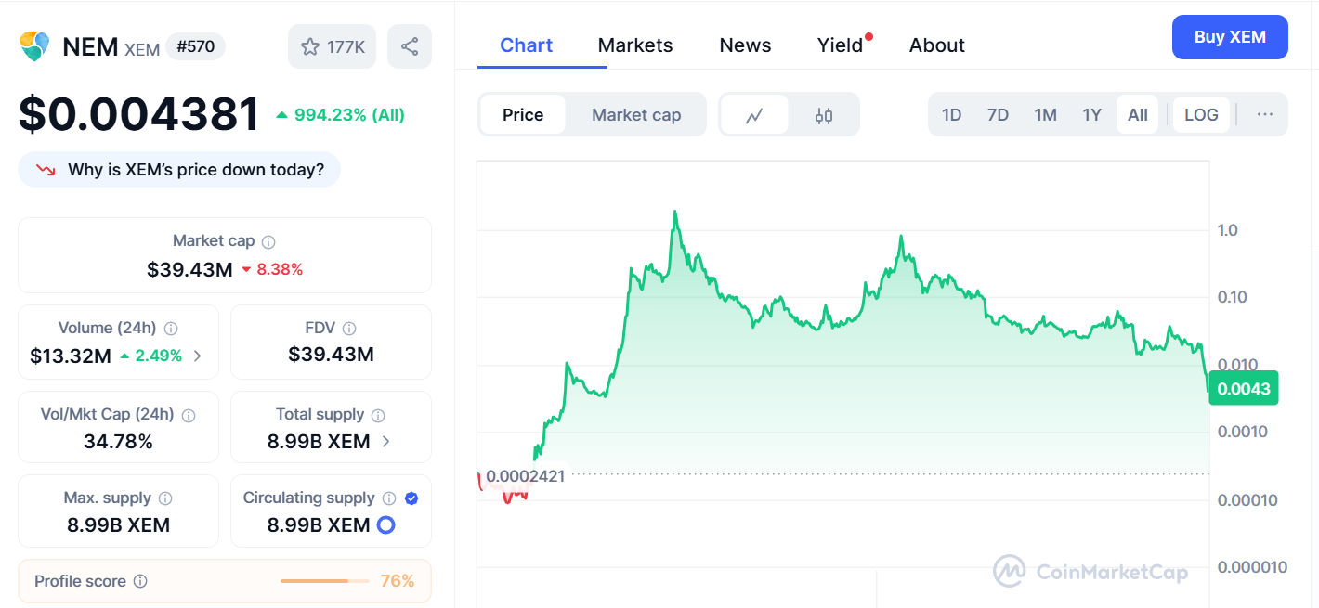Toggle LOG scale on chart

[1201, 115]
